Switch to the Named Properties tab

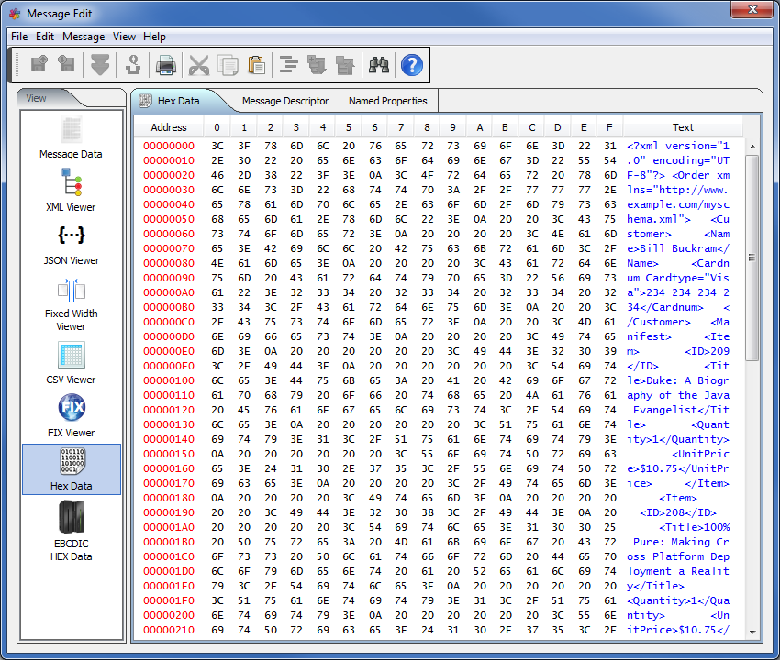(388, 101)
